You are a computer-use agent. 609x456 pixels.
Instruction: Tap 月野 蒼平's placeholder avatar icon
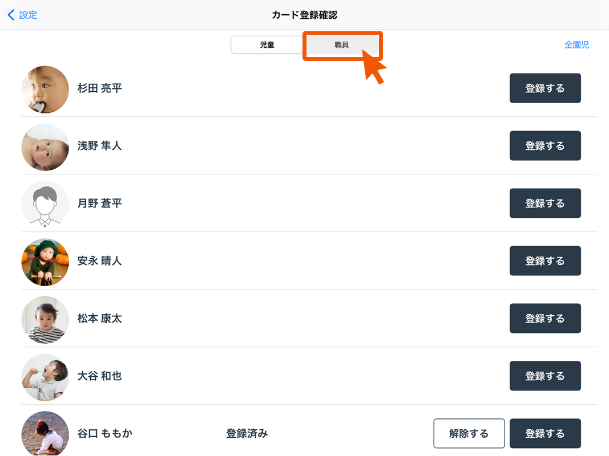45,204
